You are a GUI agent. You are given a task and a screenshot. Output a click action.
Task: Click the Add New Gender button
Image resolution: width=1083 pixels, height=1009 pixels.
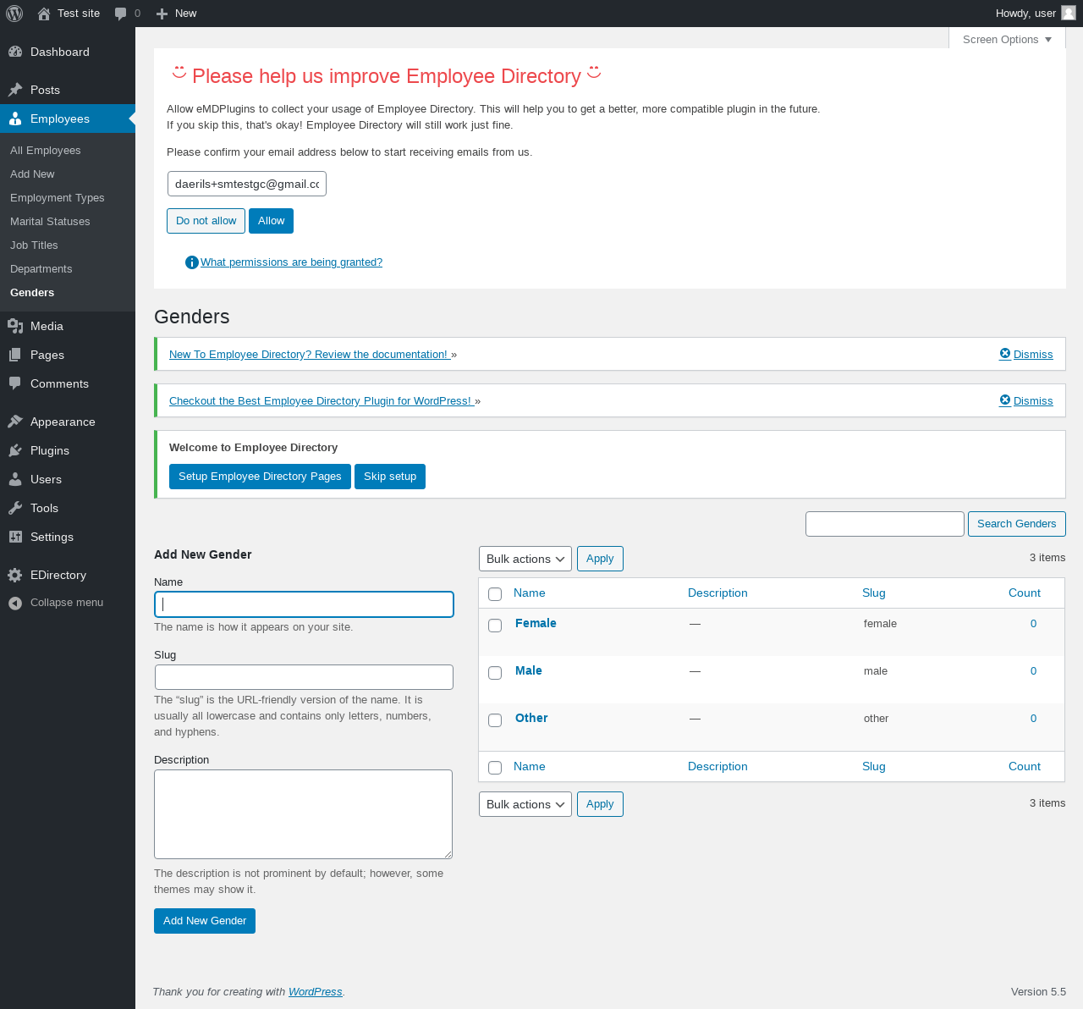point(205,921)
